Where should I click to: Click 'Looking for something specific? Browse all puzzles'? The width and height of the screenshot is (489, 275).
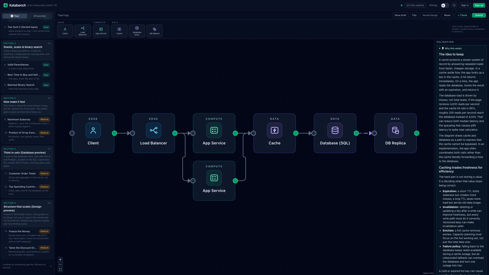coord(27,266)
